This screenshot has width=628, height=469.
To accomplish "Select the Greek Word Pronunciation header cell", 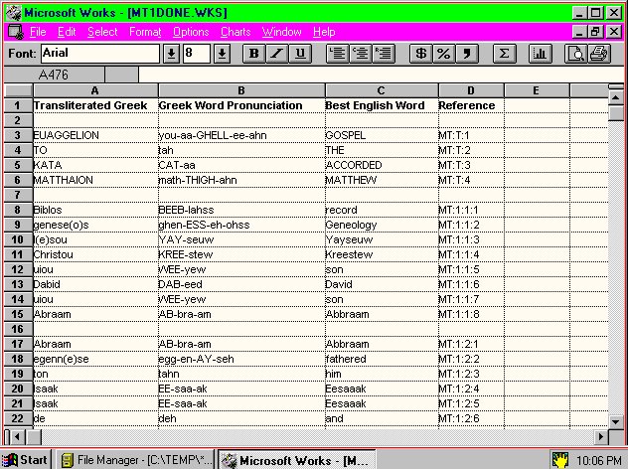I will [x=241, y=105].
